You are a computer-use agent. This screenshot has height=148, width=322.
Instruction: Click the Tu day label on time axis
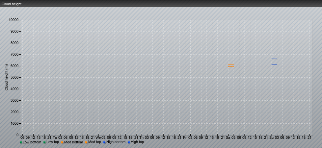click(55, 137)
